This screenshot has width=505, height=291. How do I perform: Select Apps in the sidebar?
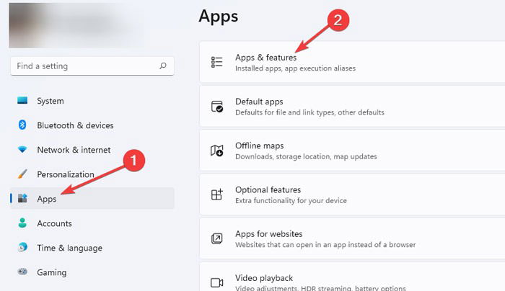click(x=92, y=198)
